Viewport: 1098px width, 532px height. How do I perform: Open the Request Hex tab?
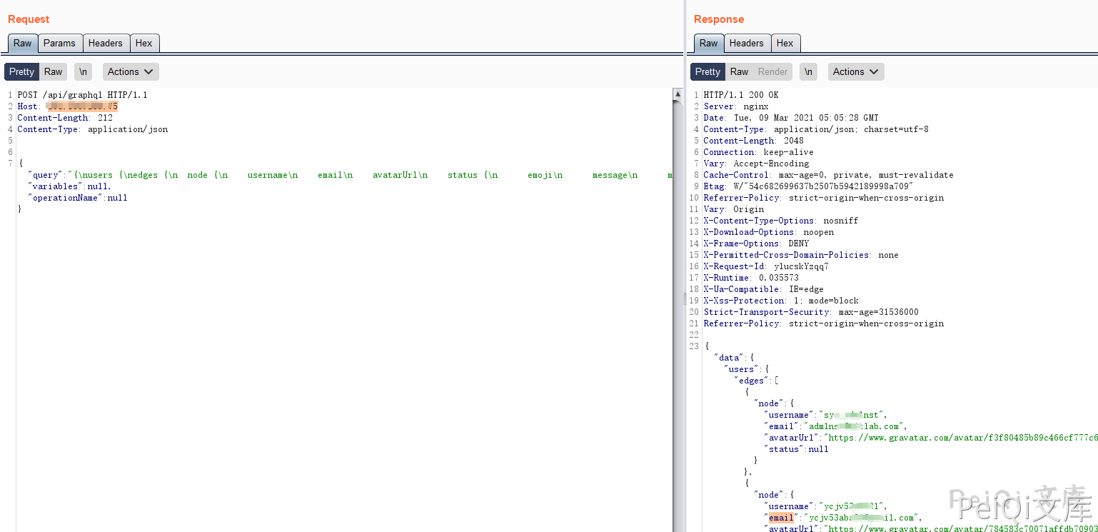(x=144, y=43)
